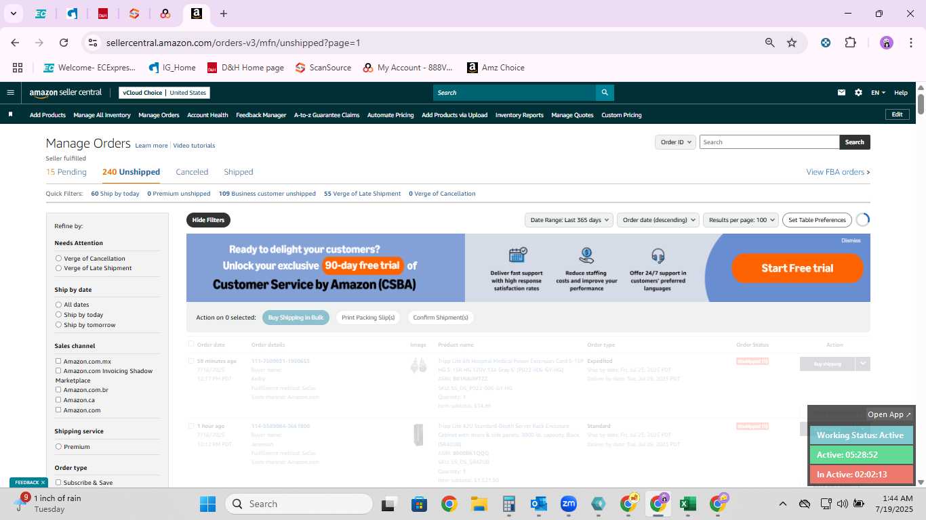
Task: Open Microsoft Store from the taskbar
Action: point(419,504)
